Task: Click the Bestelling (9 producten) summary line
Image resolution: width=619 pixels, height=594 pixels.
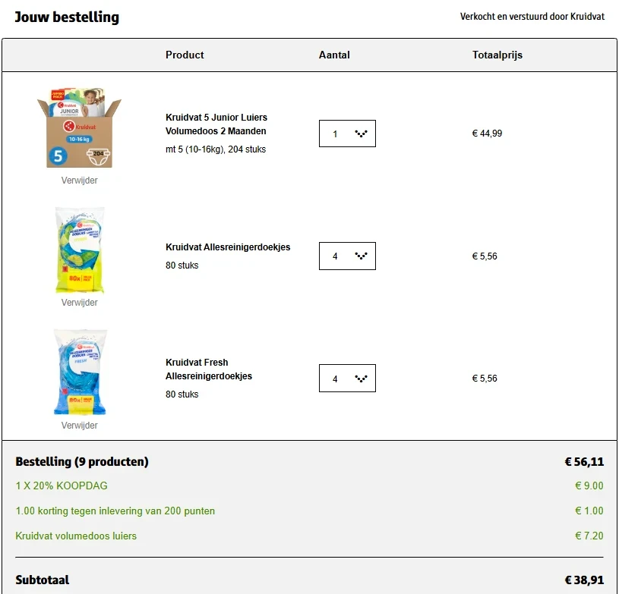Action: tap(82, 462)
